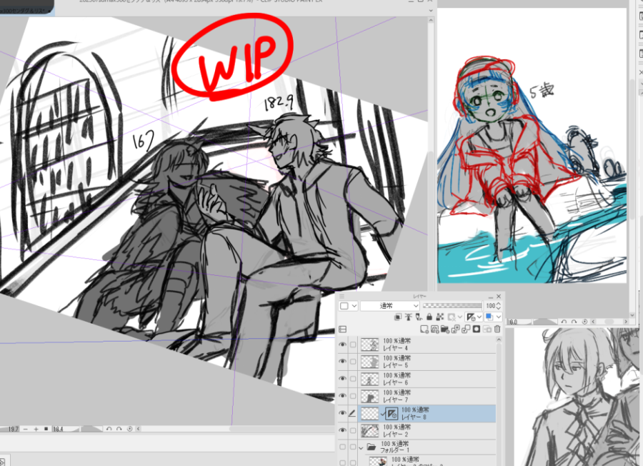Viewport: 643px width, 466px height.
Task: Close the レイヤー panel
Action: click(499, 296)
